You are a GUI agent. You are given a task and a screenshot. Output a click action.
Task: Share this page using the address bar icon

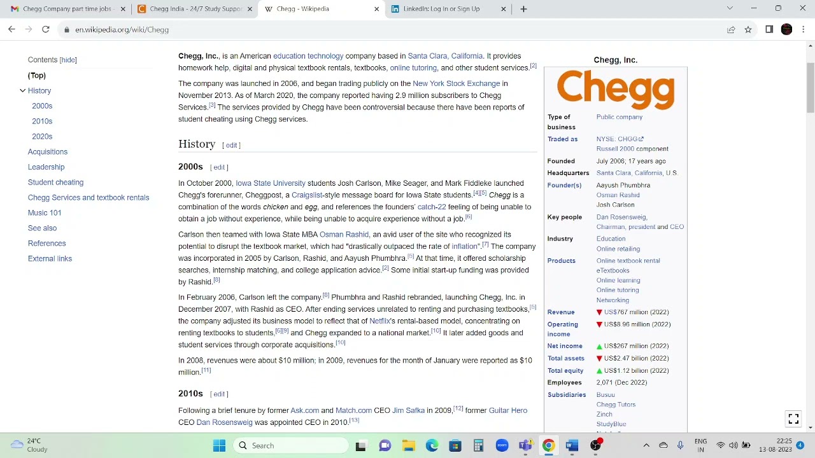coord(731,29)
